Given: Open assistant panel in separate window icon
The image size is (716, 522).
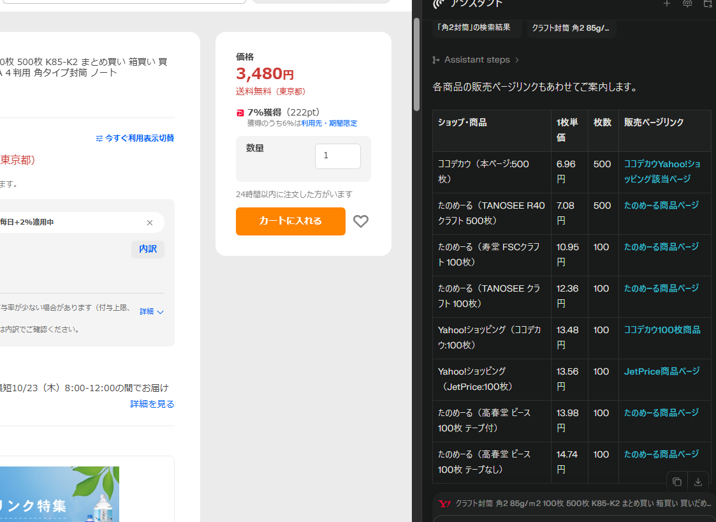Looking at the screenshot, I should [708, 4].
